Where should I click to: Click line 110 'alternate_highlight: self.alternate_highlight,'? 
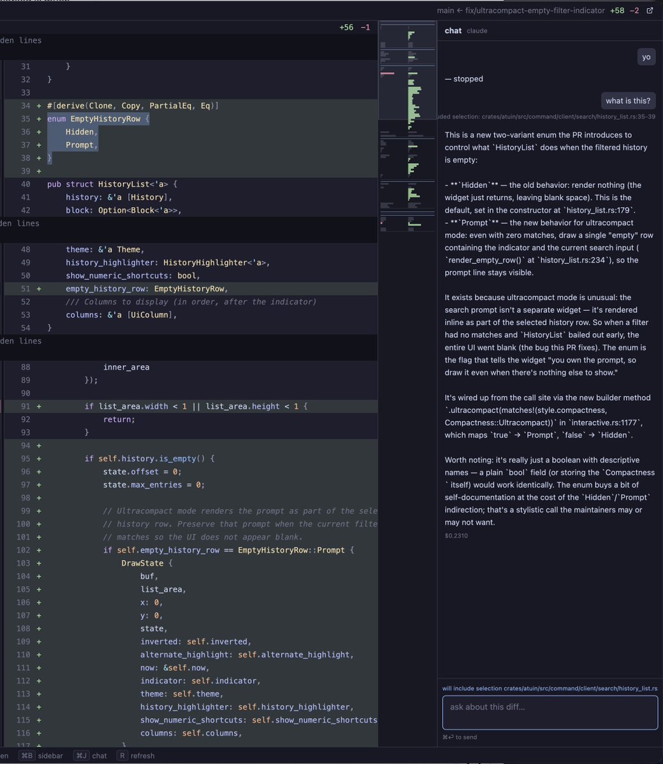(247, 655)
